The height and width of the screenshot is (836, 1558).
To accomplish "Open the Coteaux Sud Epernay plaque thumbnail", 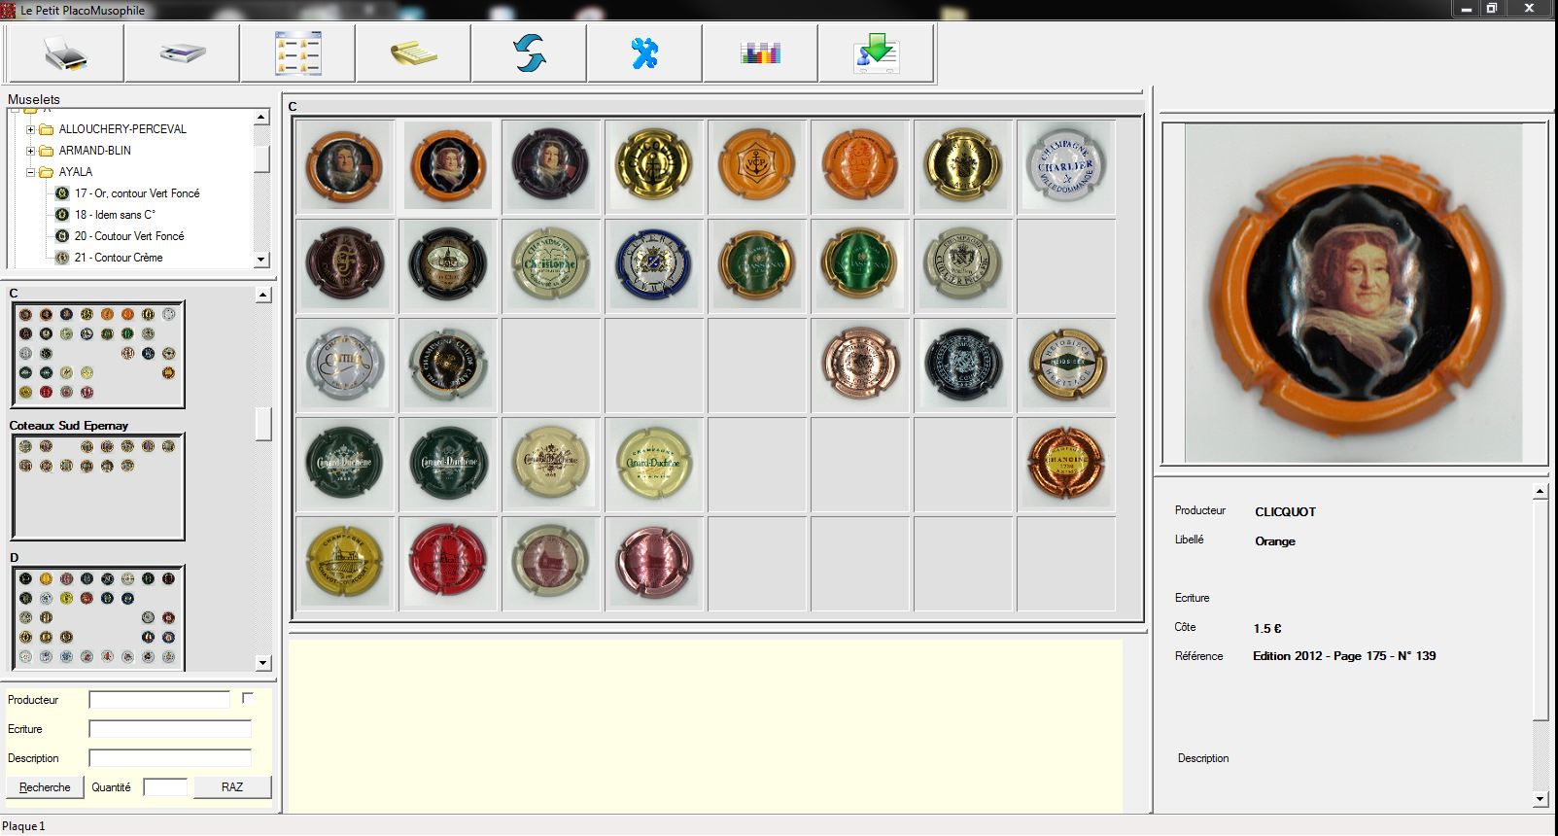I will (x=97, y=487).
